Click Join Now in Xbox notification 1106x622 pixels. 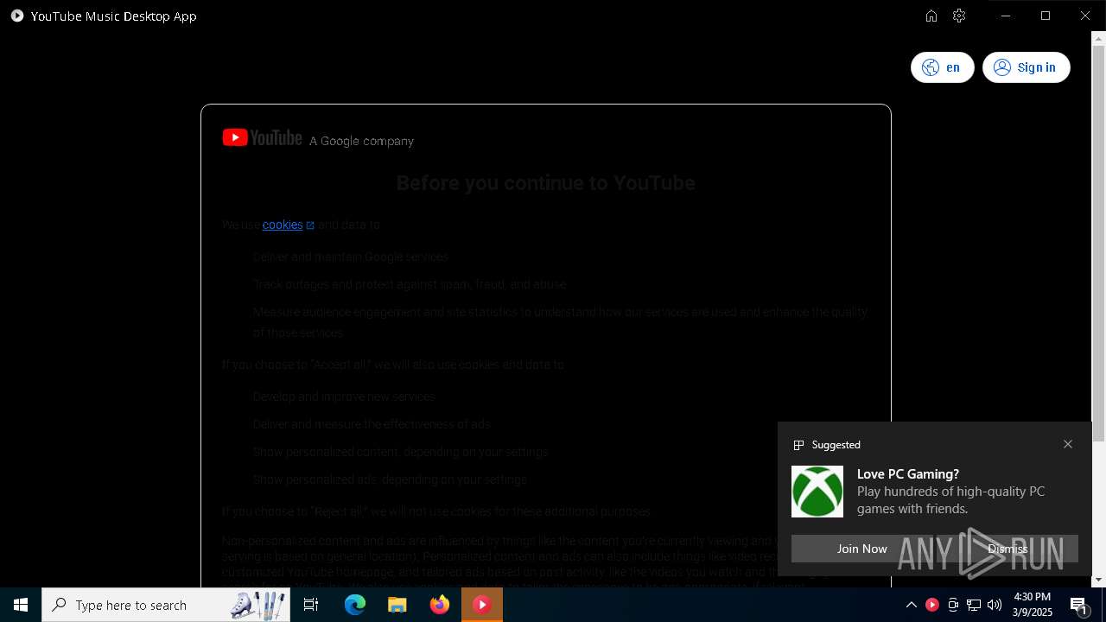(861, 549)
